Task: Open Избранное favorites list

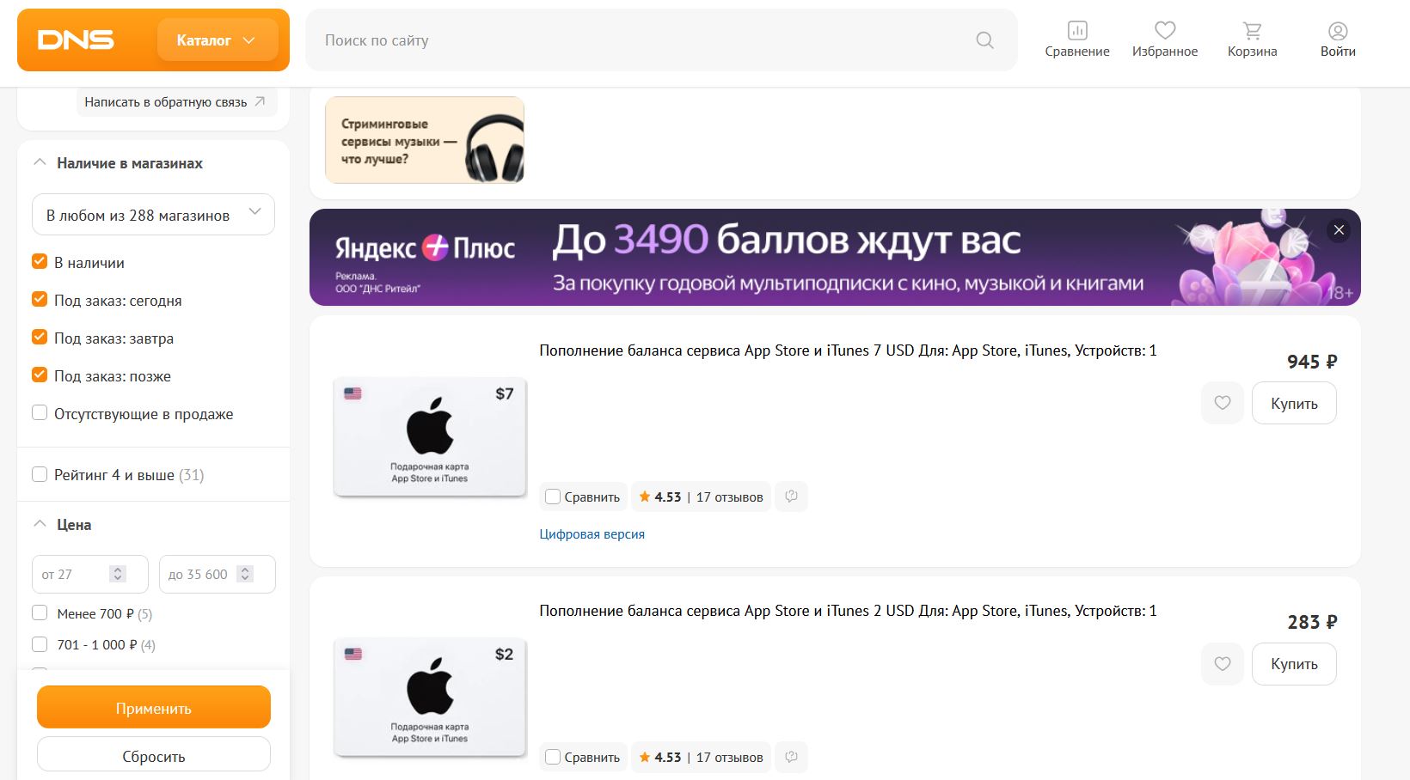Action: [x=1164, y=39]
